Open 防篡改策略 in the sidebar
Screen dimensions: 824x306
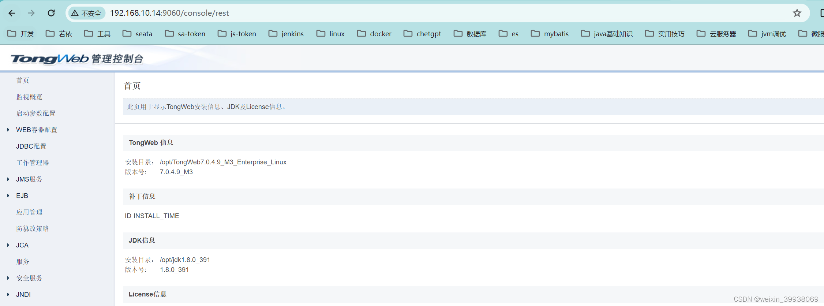click(x=33, y=229)
